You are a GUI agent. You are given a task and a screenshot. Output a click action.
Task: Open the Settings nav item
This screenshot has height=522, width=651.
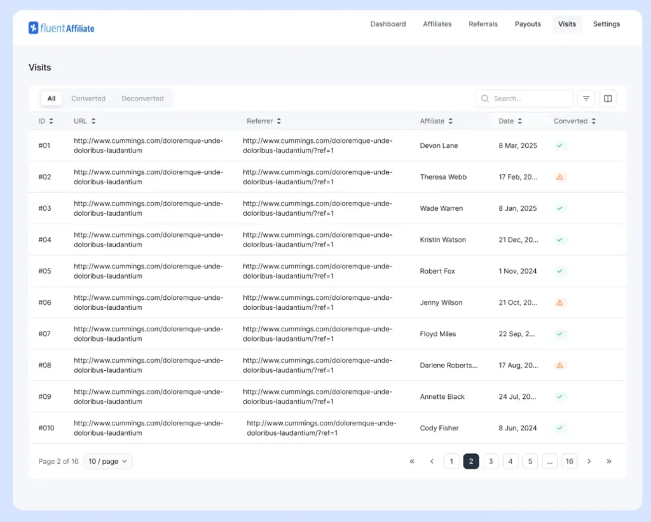pyautogui.click(x=606, y=24)
